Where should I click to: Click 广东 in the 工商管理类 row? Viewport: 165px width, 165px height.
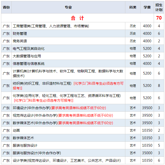tap(6, 26)
